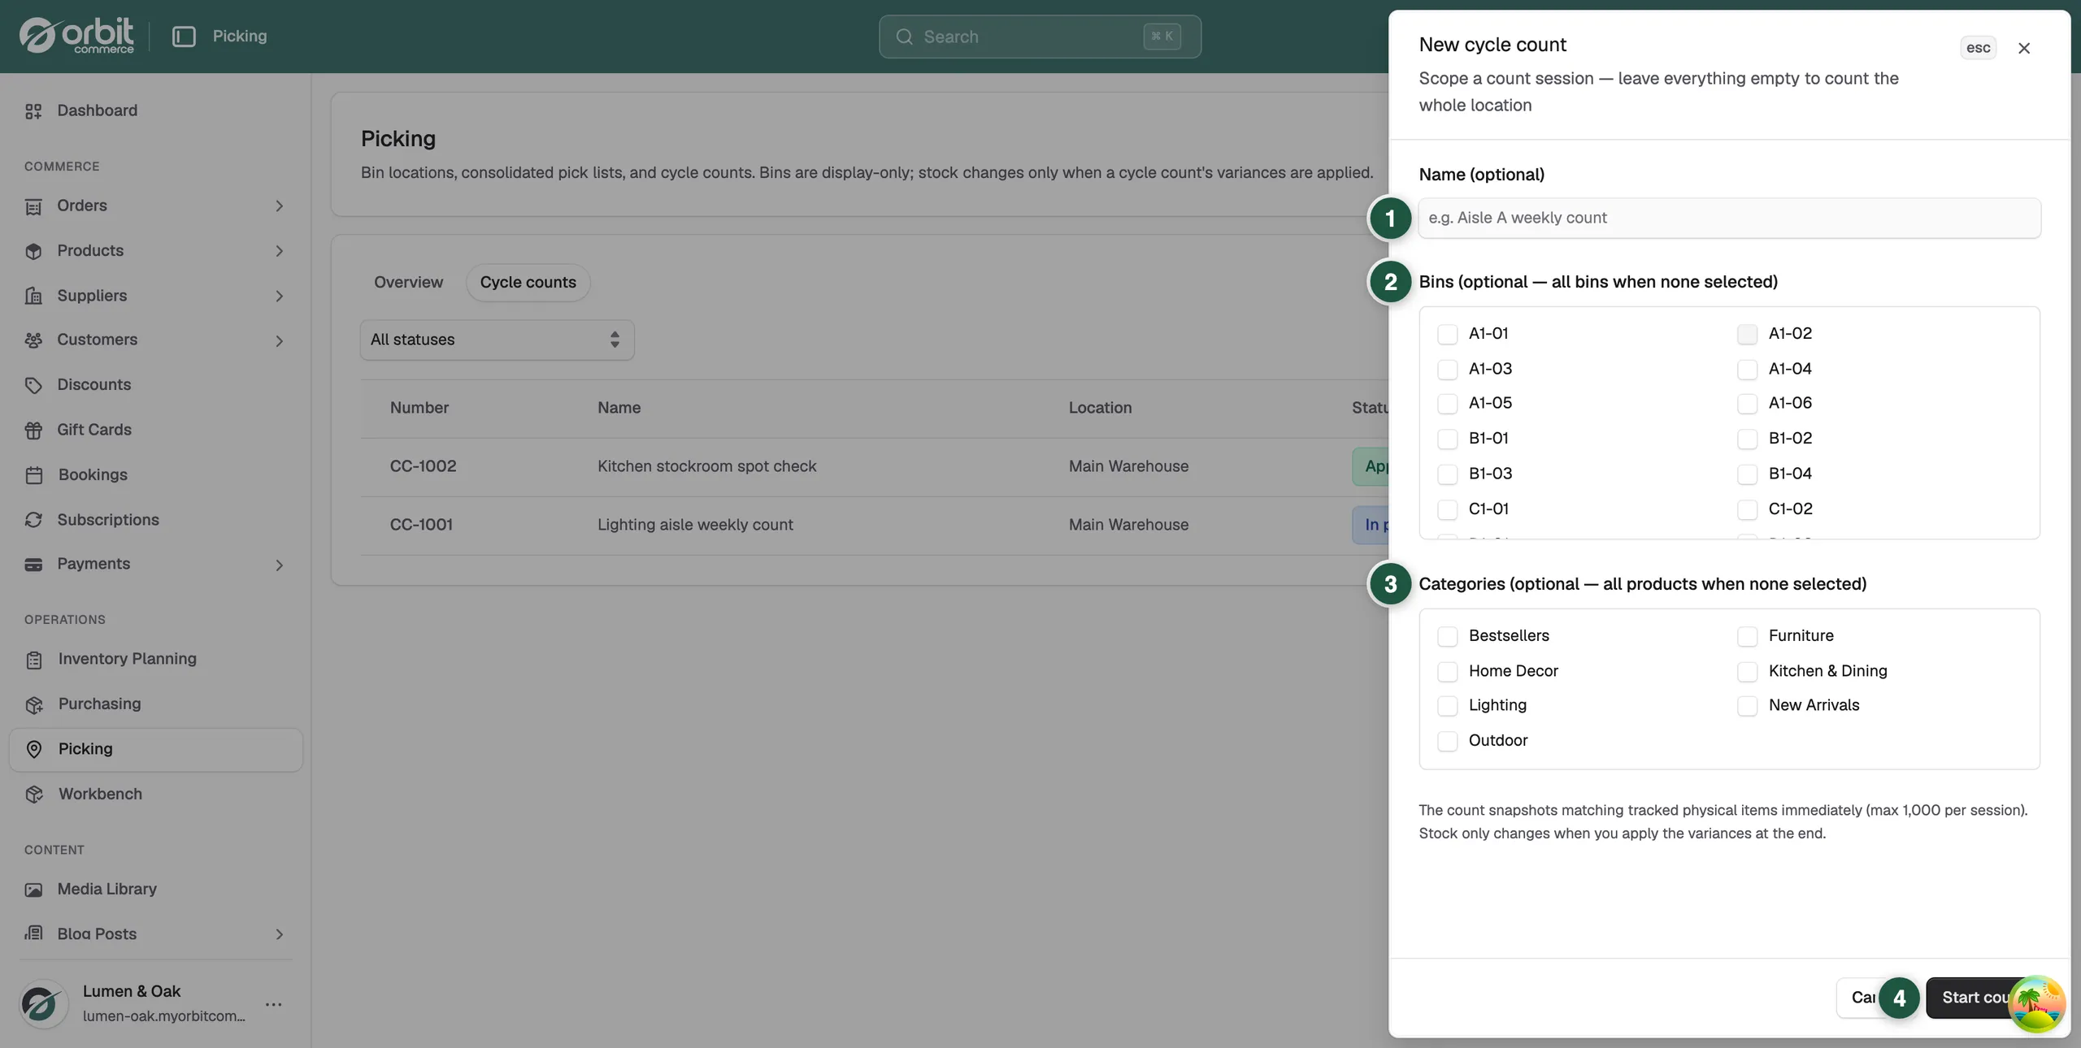Image resolution: width=2081 pixels, height=1048 pixels.
Task: Click the Customers people icon
Action: [33, 340]
